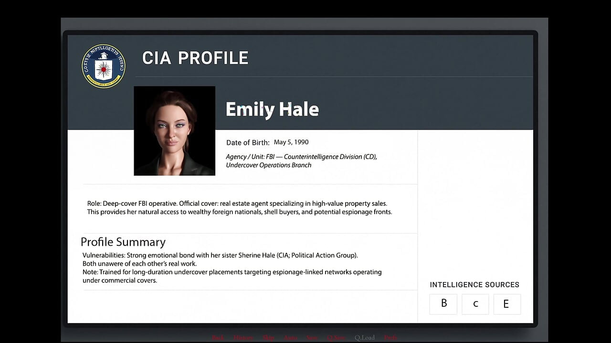Click Back in the quick menu
The image size is (611, 343).
pyautogui.click(x=218, y=337)
